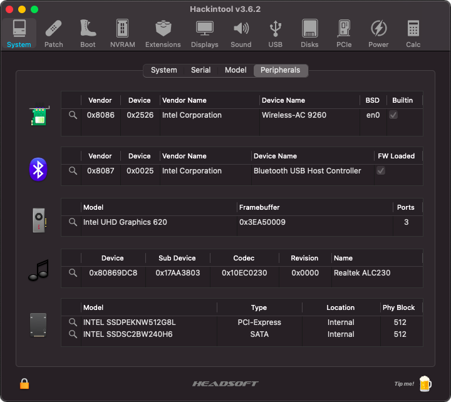The height and width of the screenshot is (402, 451).
Task: Click magnifier for Wireless-AC 9260 row
Action: [x=73, y=115]
